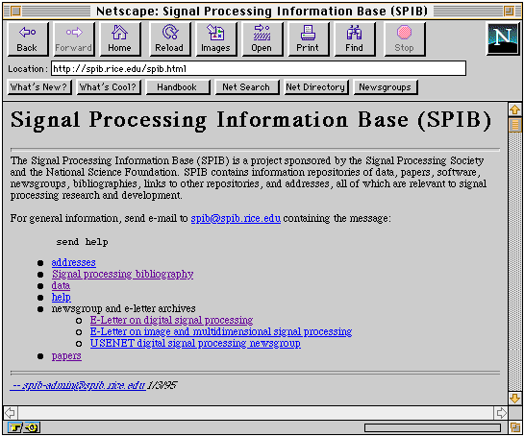
Task: Click the mail icon in status bar
Action: [x=32, y=427]
